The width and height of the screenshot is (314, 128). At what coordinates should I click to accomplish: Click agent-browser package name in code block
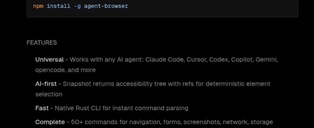coord(106,6)
